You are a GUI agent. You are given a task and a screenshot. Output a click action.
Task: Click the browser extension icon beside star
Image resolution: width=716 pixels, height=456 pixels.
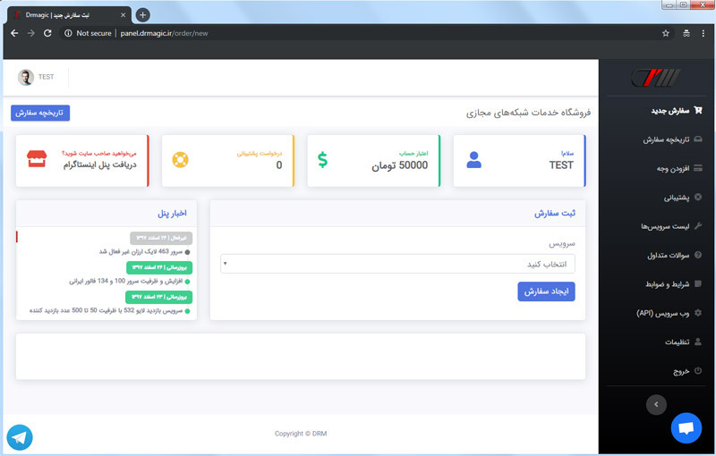(x=686, y=33)
